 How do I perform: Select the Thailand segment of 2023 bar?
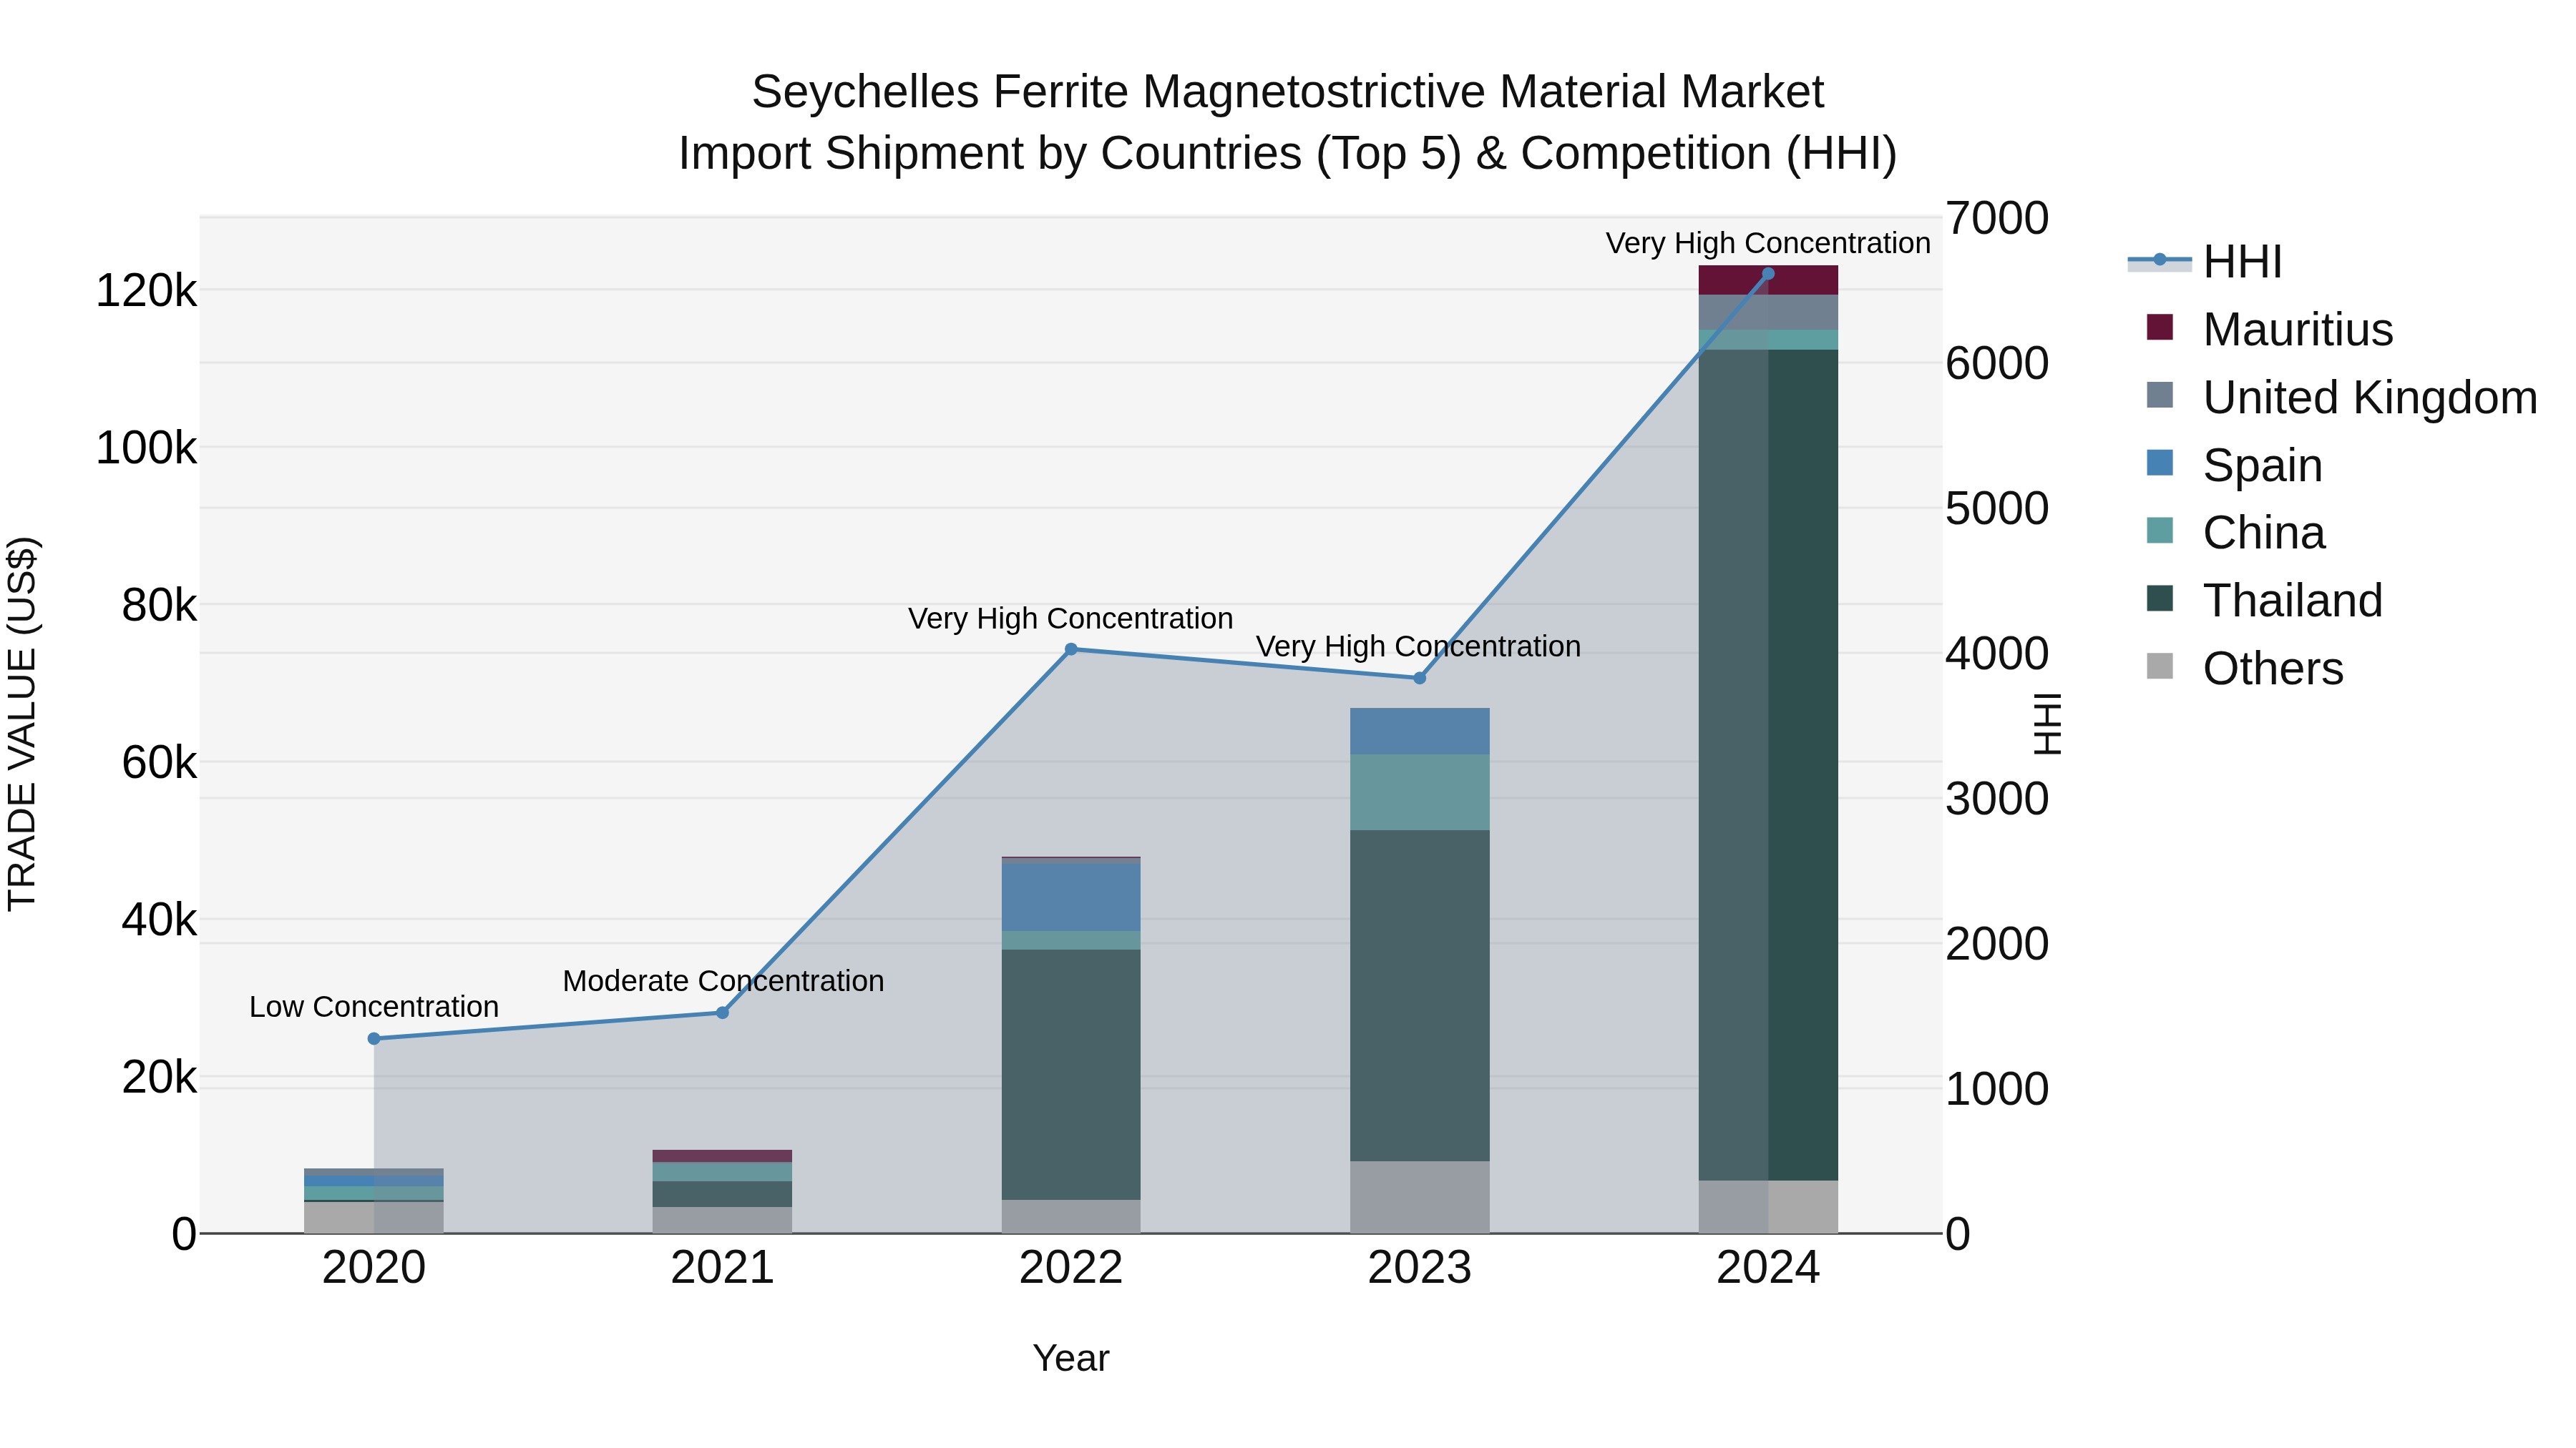[x=1419, y=995]
